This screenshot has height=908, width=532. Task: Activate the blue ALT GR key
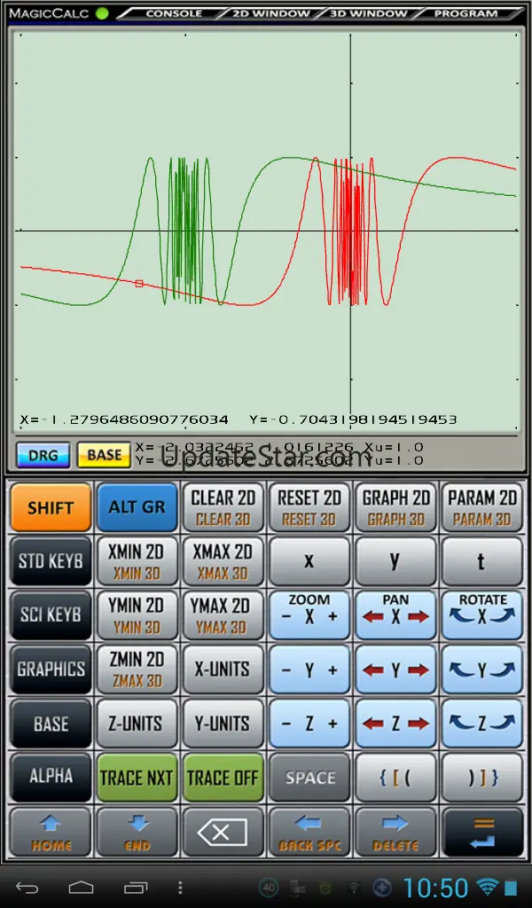[137, 507]
